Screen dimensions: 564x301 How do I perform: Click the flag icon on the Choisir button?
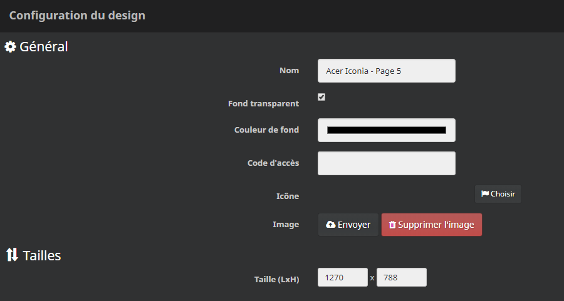tap(485, 194)
